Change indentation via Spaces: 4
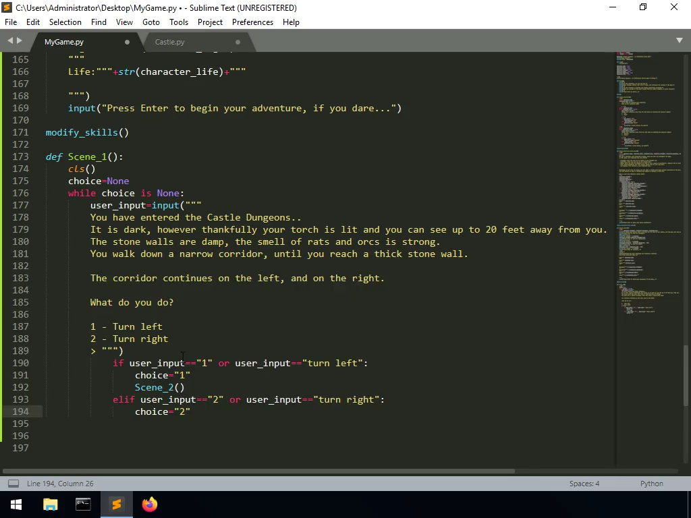Screen dimensions: 691x518 584,484
